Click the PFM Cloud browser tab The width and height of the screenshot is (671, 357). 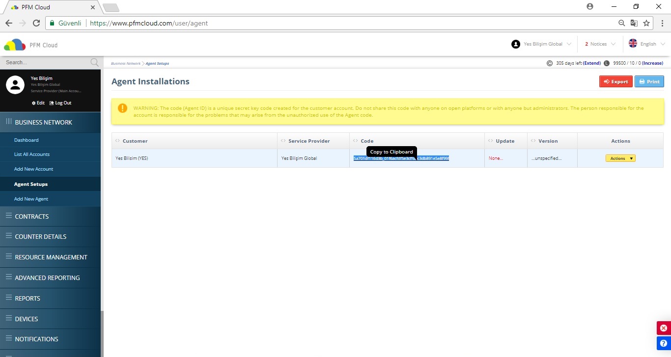[x=52, y=7]
